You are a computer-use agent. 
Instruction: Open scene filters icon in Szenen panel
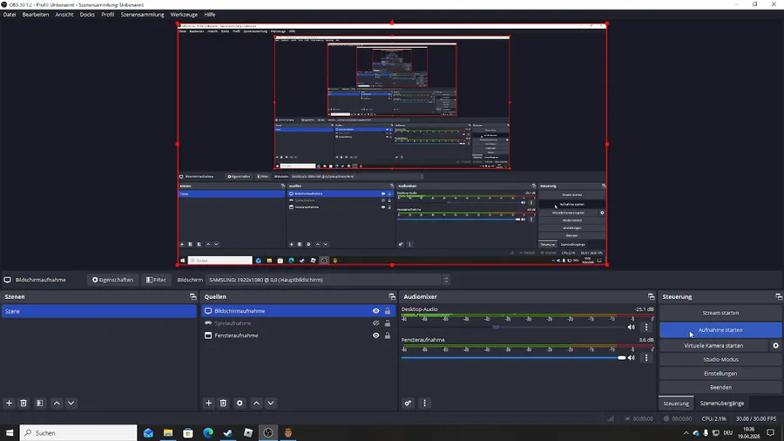(40, 403)
